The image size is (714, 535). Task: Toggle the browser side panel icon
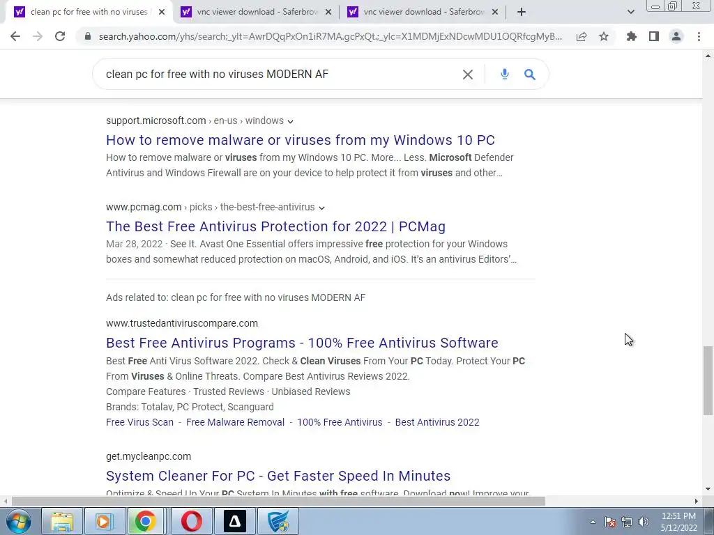point(654,36)
